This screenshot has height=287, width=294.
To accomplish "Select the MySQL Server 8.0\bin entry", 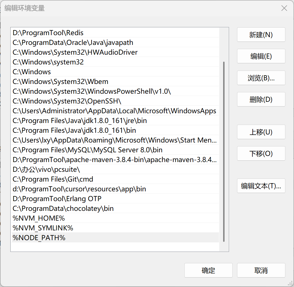I will point(115,149).
